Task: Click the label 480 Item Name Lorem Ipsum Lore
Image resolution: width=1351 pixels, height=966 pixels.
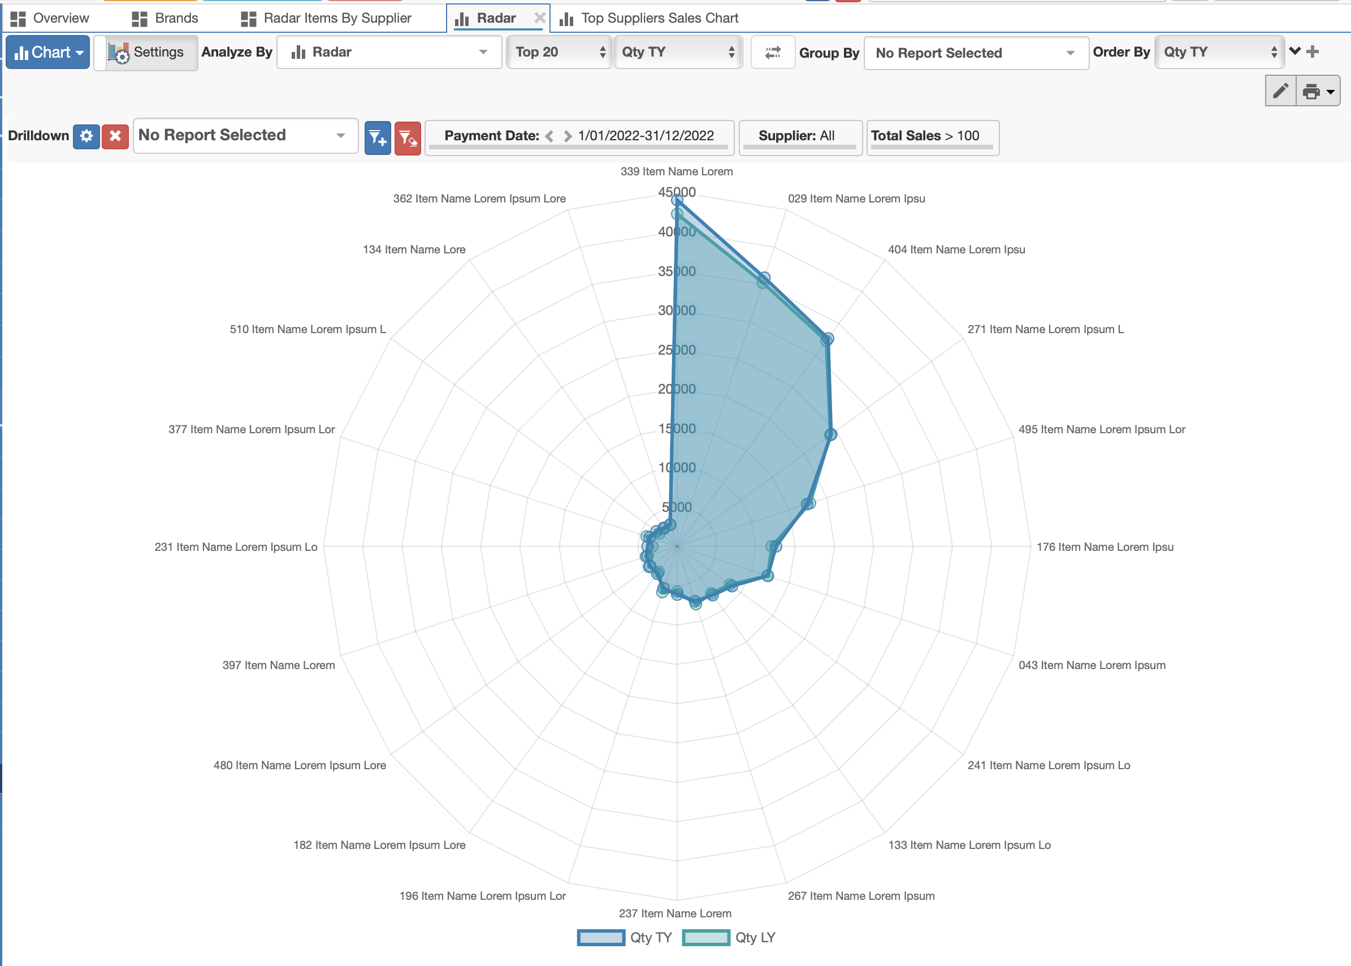Action: pyautogui.click(x=300, y=766)
